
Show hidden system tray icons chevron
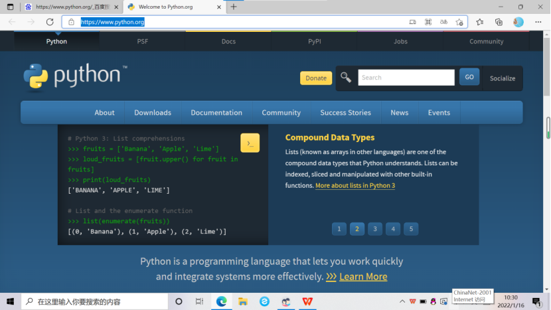point(402,301)
